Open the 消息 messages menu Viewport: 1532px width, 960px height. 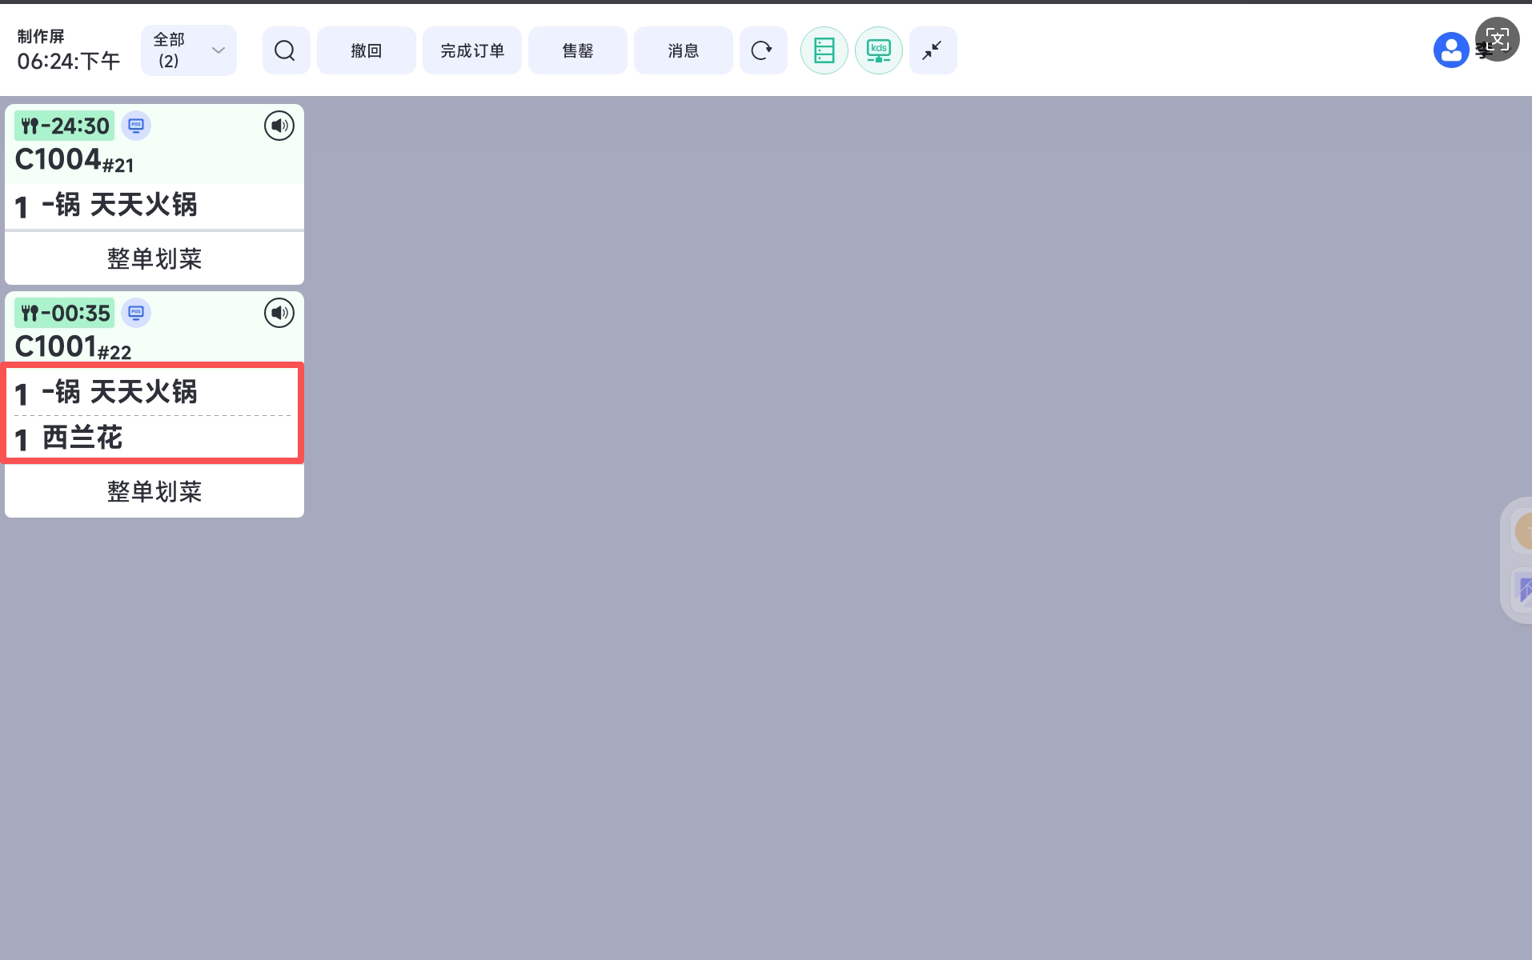(683, 50)
